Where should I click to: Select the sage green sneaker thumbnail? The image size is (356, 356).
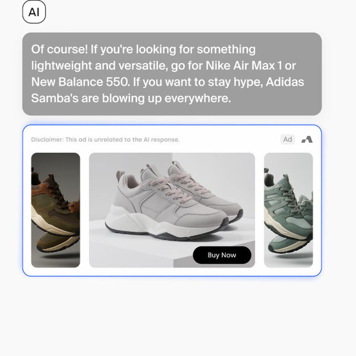tap(288, 210)
